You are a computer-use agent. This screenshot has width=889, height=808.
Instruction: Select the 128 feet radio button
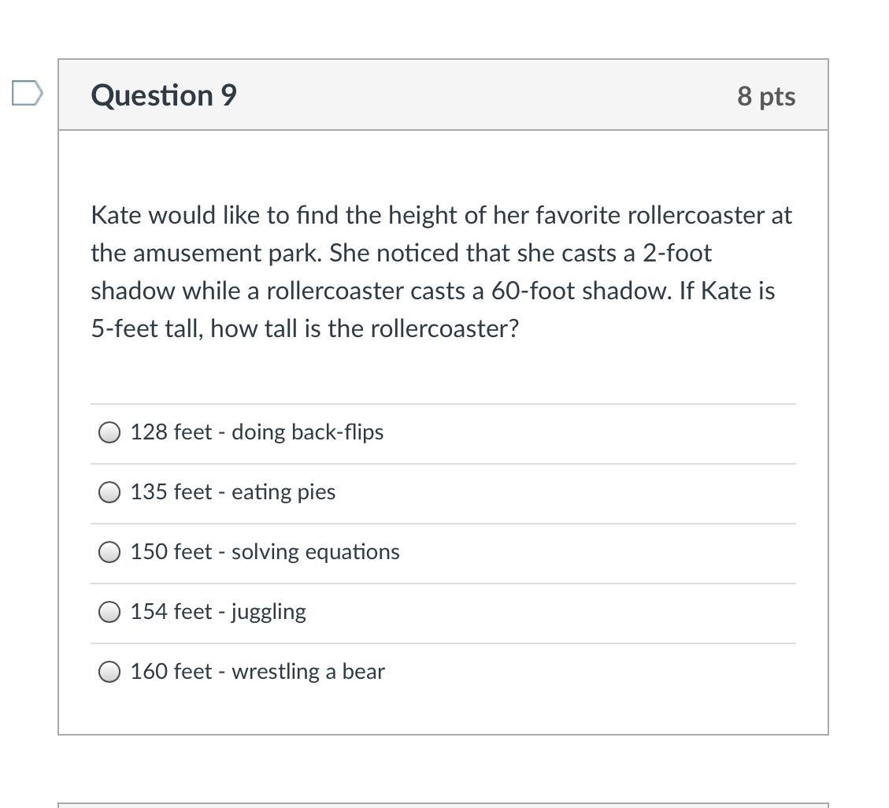click(109, 432)
